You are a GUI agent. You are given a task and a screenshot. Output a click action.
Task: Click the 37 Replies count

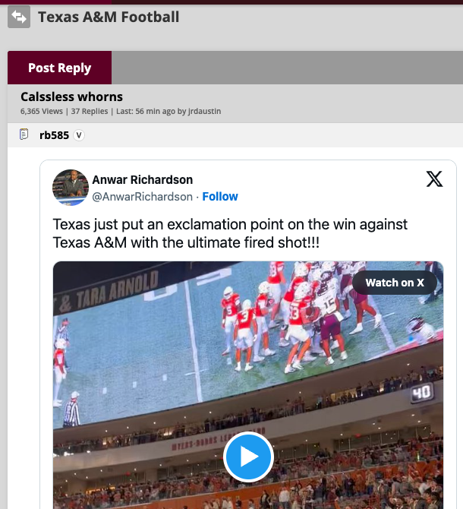tap(90, 111)
